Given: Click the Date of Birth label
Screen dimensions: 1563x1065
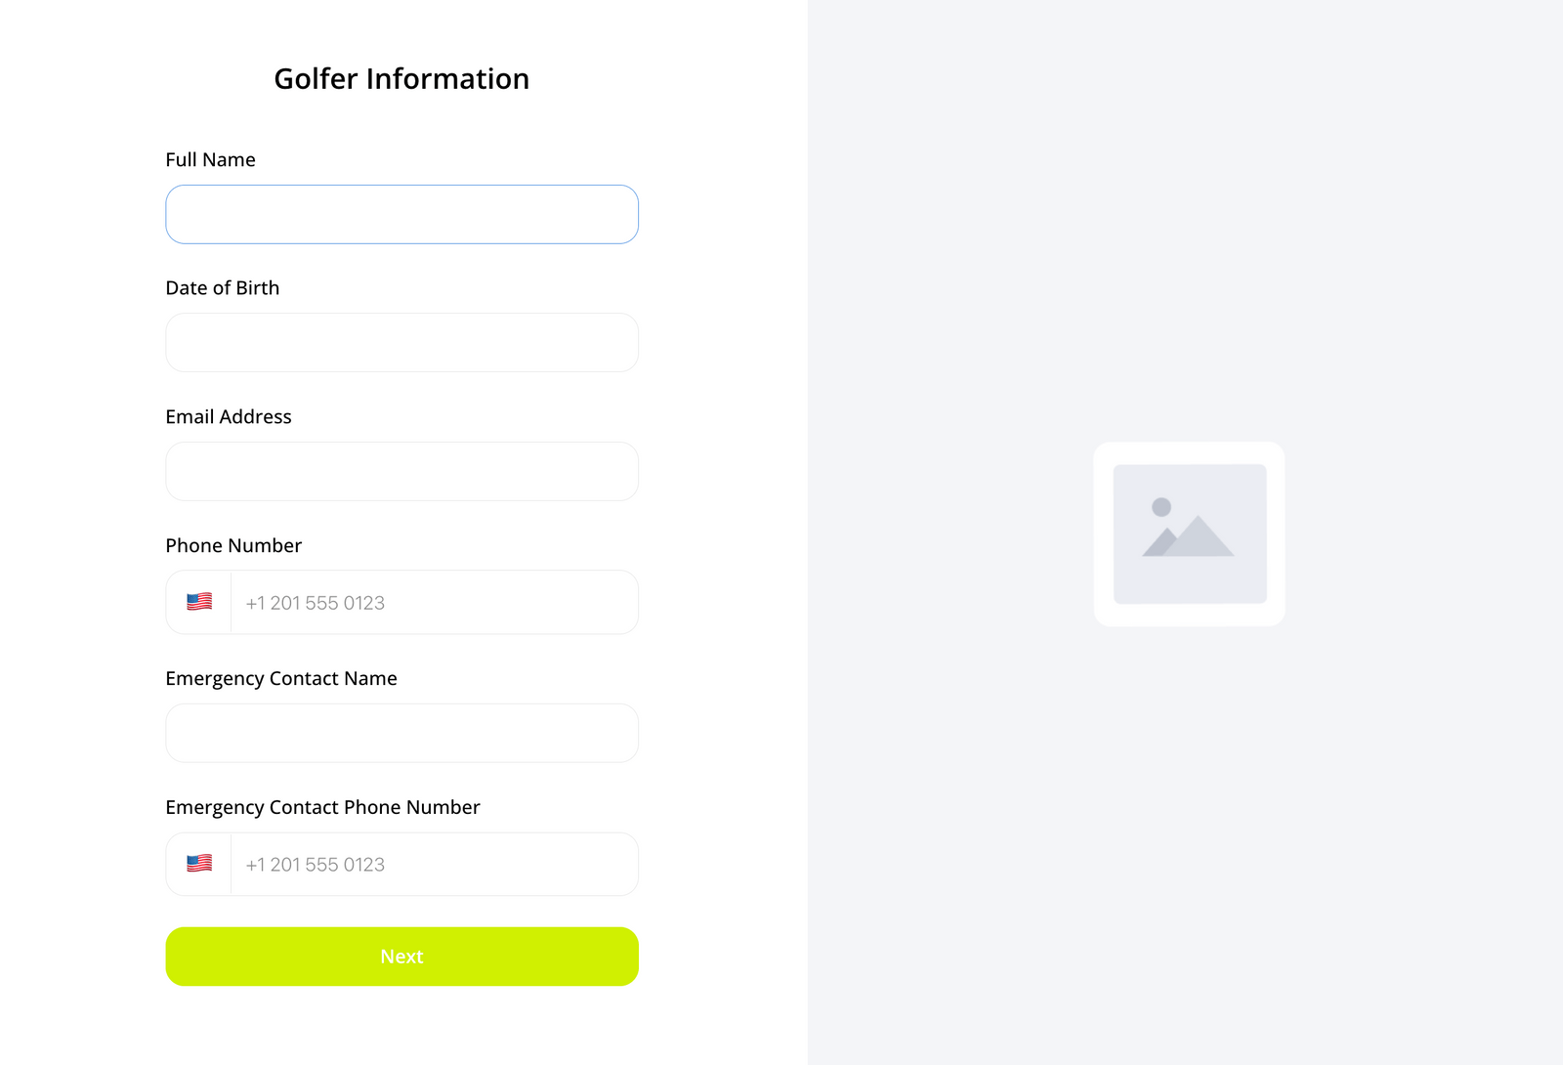Looking at the screenshot, I should point(222,287).
